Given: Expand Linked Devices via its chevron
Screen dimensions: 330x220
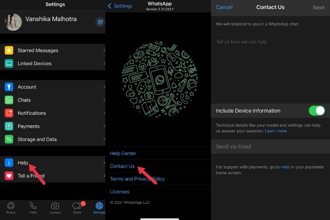Looking at the screenshot, I should [104, 63].
